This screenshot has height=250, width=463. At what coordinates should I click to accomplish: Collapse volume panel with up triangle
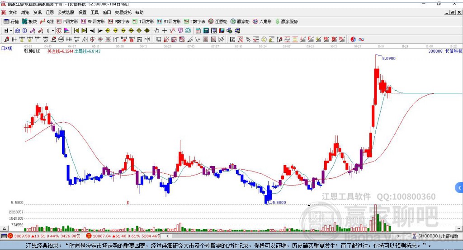click(4, 228)
